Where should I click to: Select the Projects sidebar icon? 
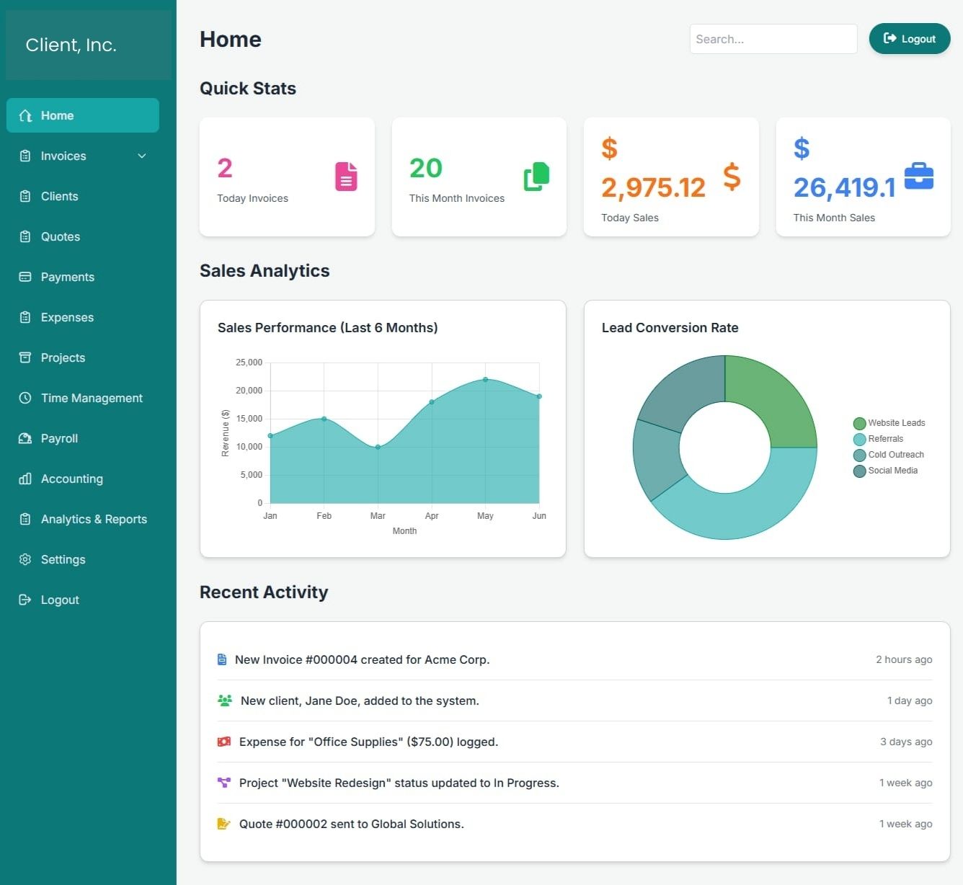pos(25,357)
